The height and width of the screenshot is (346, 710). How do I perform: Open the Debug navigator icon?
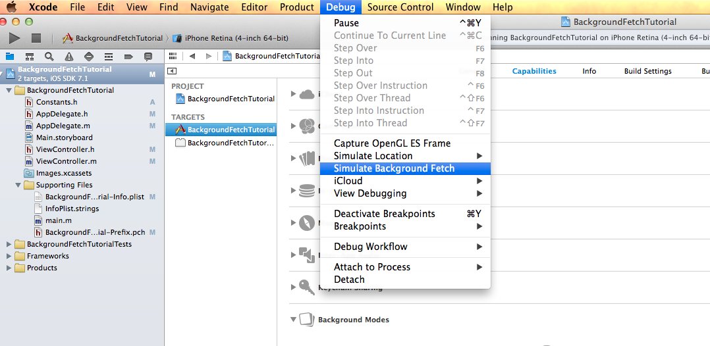(x=109, y=57)
